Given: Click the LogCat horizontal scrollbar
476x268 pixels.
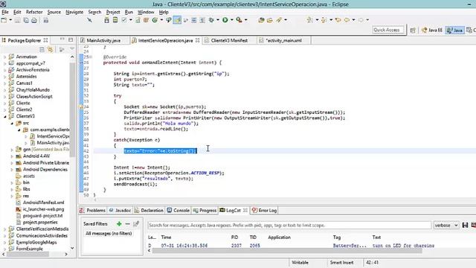Looking at the screenshot, I should (x=287, y=251).
